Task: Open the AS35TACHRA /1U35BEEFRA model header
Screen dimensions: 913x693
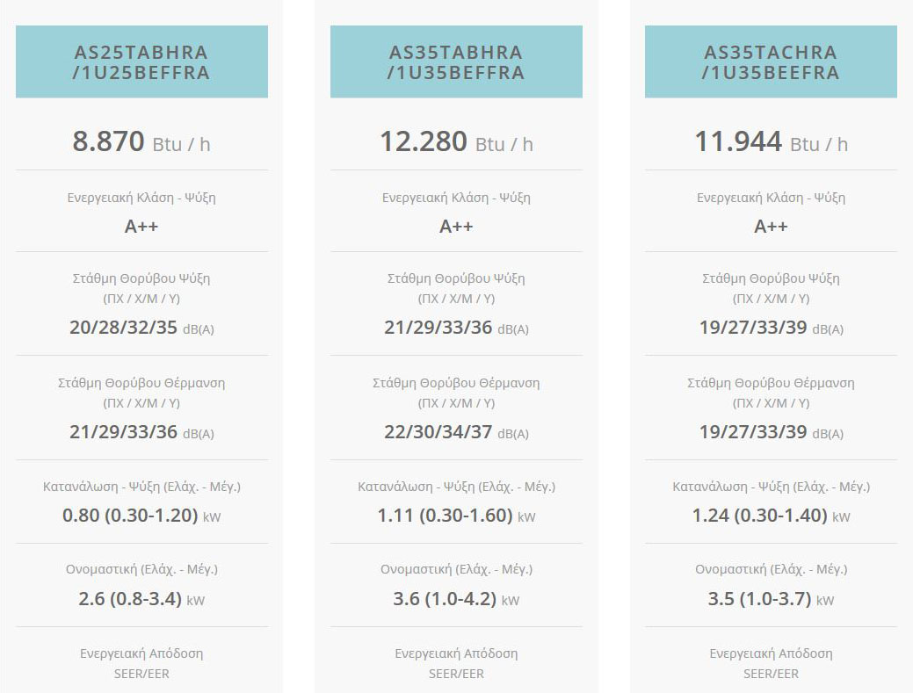Action: click(x=771, y=62)
